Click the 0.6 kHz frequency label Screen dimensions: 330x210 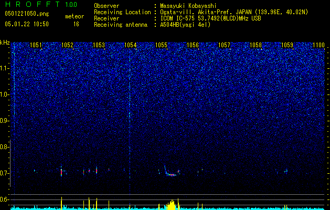click(4, 199)
